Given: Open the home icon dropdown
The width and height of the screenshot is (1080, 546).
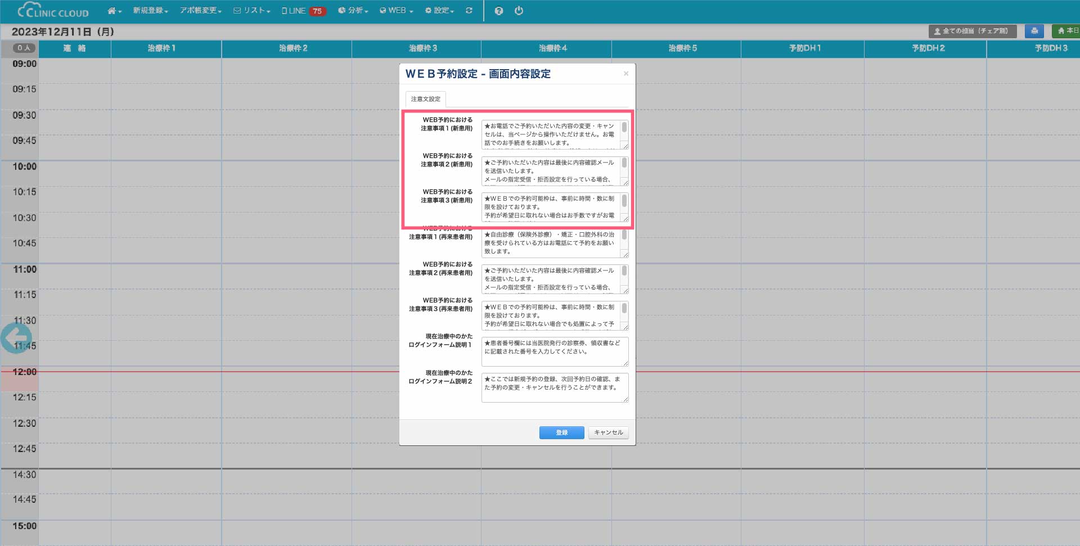Looking at the screenshot, I should click(x=114, y=11).
